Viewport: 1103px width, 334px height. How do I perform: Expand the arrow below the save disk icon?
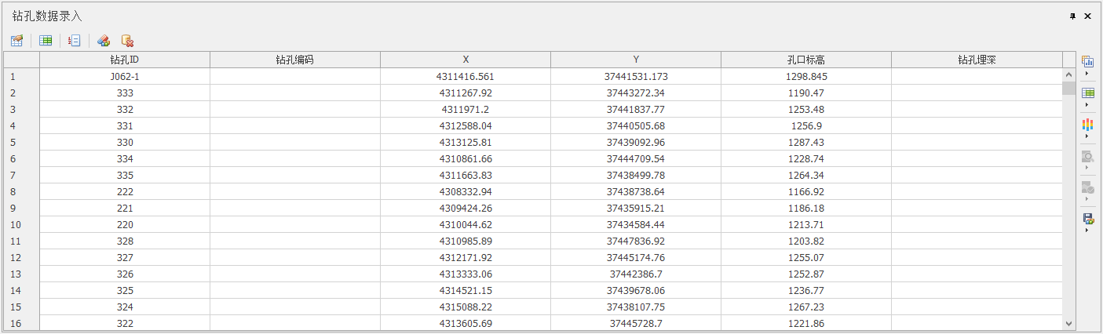click(x=1087, y=231)
